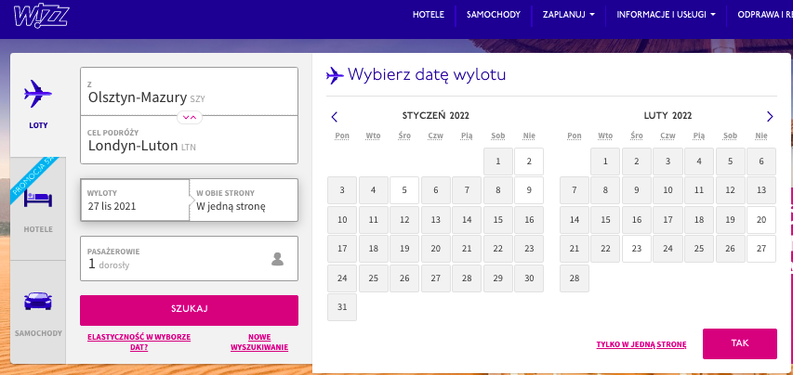Viewport: 793px width, 375px height.
Task: Confirm date with the Tak button
Action: [739, 343]
